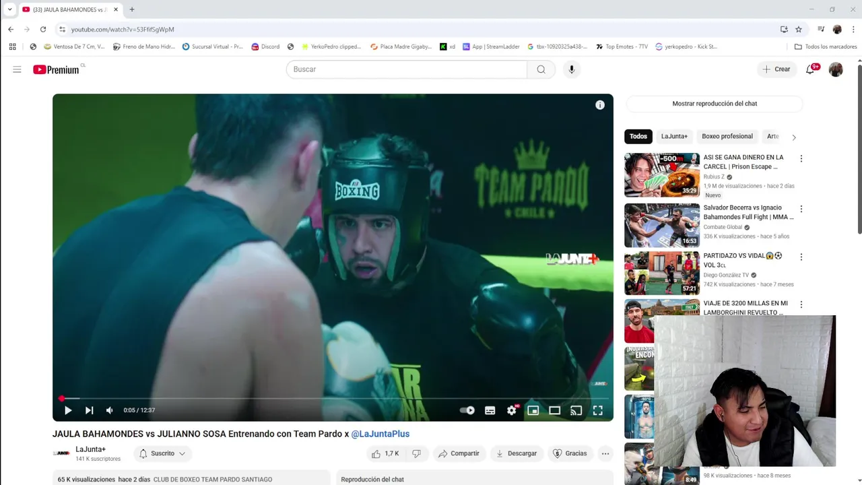Open Salvador Becerra vs Ignacio Bahamondes thumbnail

[x=662, y=226]
